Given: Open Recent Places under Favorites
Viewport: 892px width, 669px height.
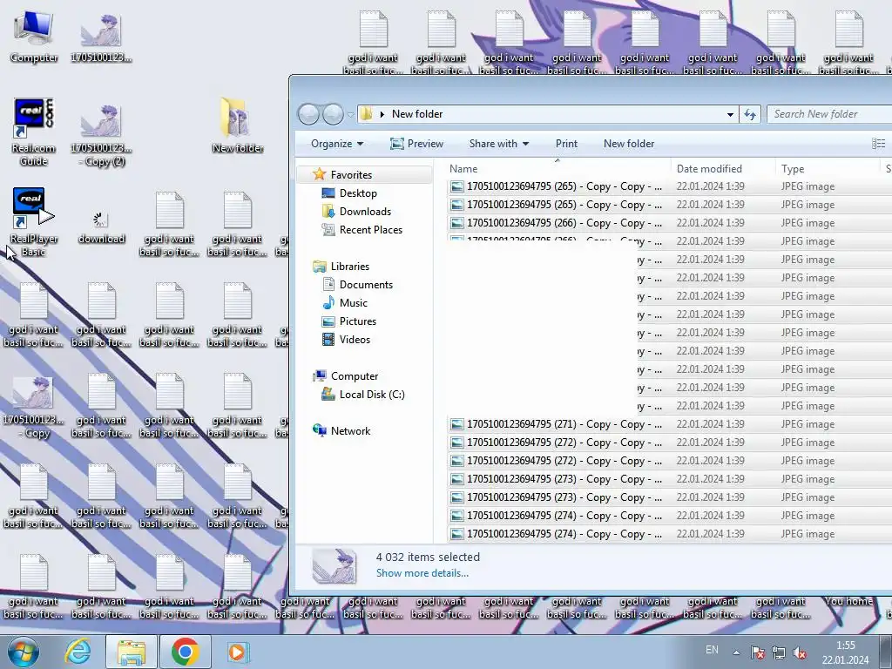Looking at the screenshot, I should [x=370, y=229].
